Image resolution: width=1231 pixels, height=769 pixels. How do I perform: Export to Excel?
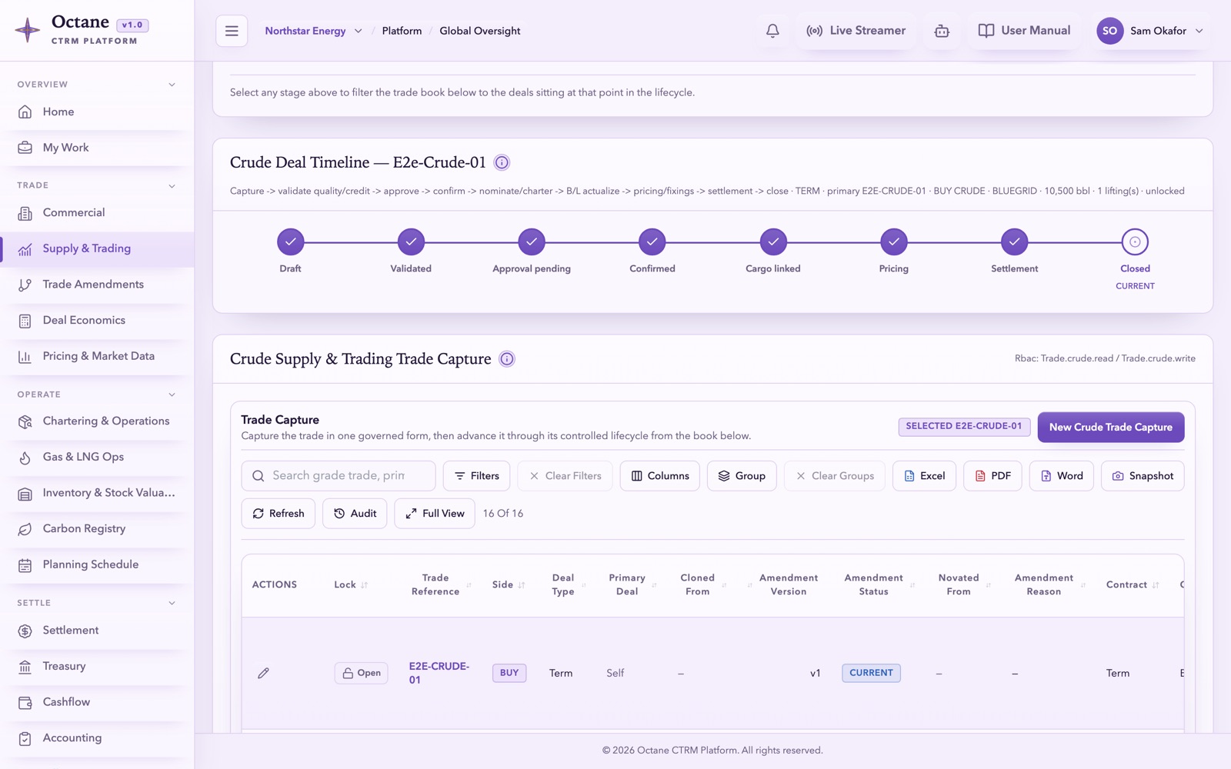pyautogui.click(x=924, y=476)
